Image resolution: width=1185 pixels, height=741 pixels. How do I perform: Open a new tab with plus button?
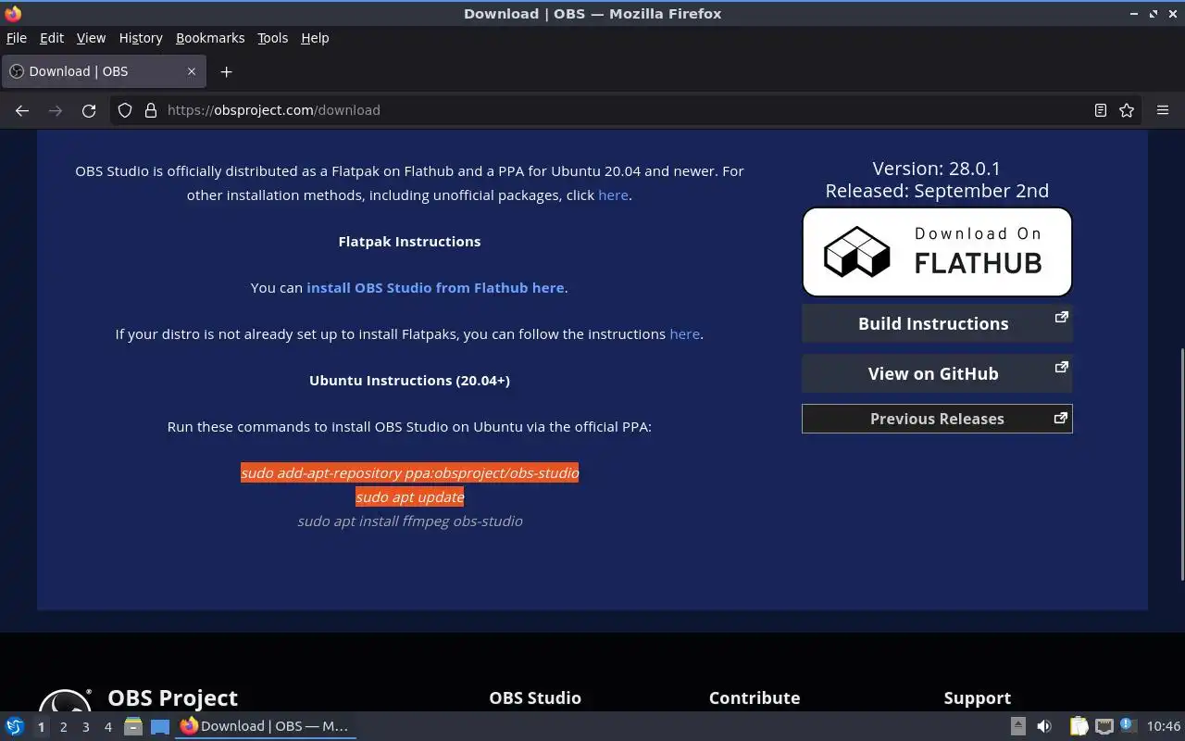[226, 71]
